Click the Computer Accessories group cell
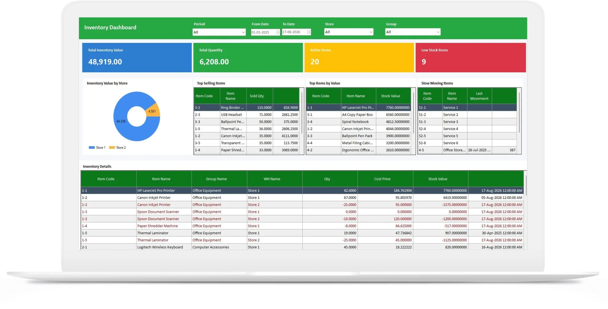The height and width of the screenshot is (309, 608). [x=219, y=247]
